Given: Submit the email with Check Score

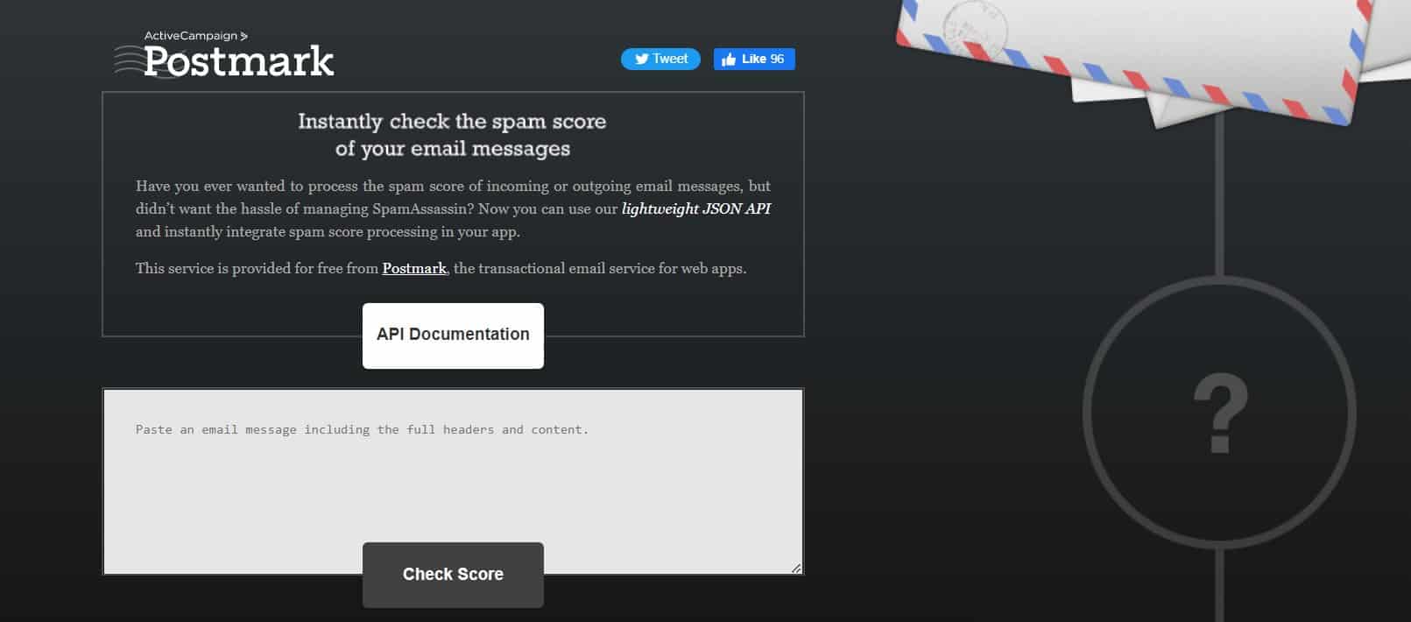Looking at the screenshot, I should tap(453, 575).
